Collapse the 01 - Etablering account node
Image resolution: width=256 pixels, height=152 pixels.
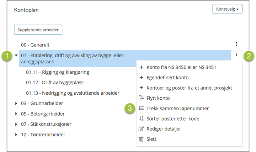coord(16,55)
